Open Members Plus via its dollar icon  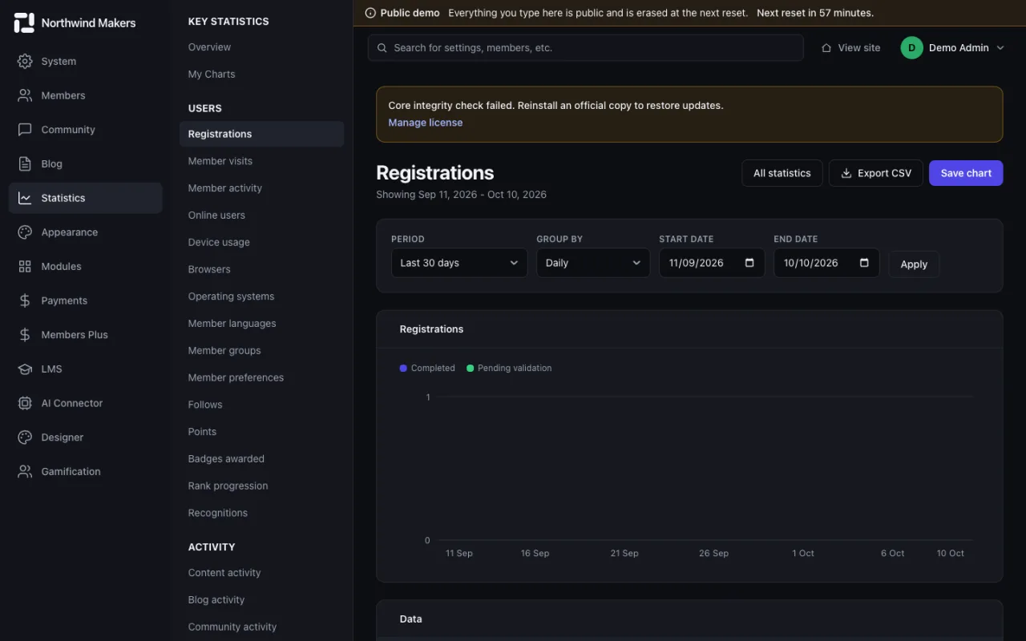click(25, 335)
